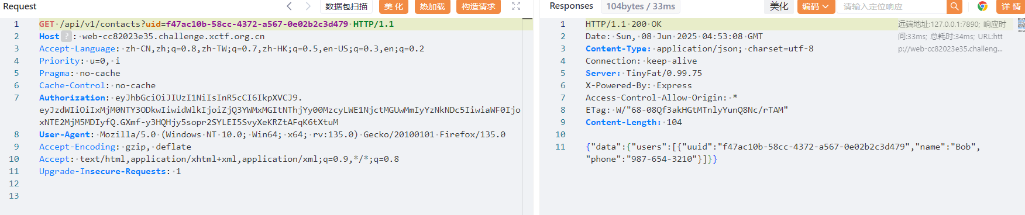Click the orange search magnifier icon
The image size is (1025, 215).
(954, 6)
